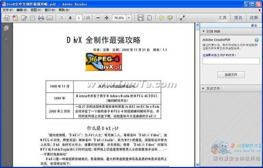Open the 帮助(H) menu

tap(64, 10)
